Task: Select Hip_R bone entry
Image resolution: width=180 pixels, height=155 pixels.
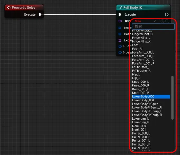Action: (136, 78)
